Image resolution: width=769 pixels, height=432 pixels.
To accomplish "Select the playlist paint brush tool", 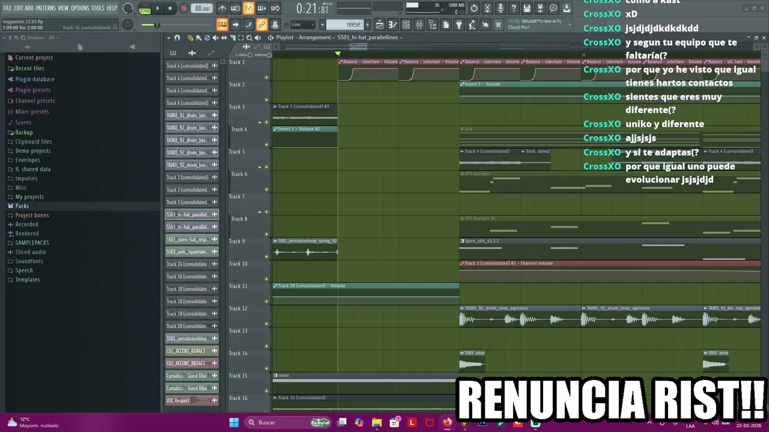I will 198,37.
